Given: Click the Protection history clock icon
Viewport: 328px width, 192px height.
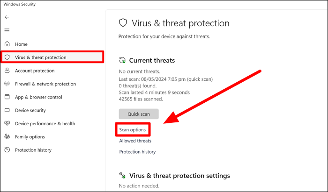Looking at the screenshot, I should (x=7, y=150).
